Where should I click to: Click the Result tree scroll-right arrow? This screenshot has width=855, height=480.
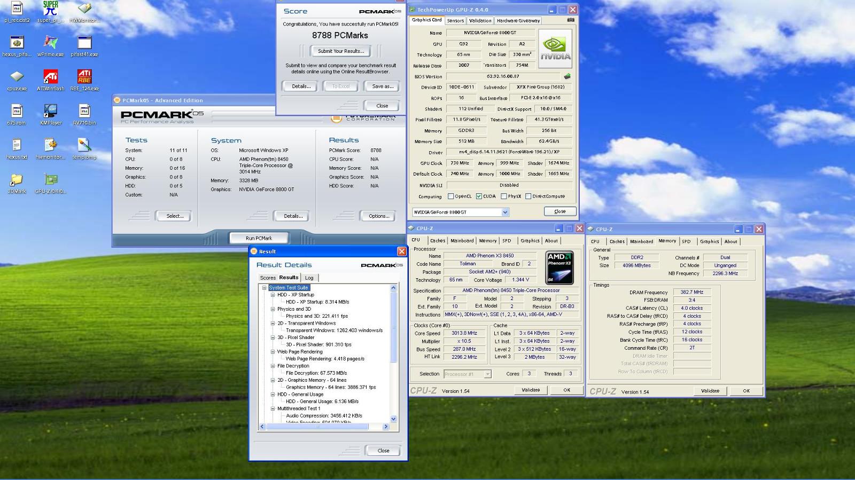[x=386, y=427]
